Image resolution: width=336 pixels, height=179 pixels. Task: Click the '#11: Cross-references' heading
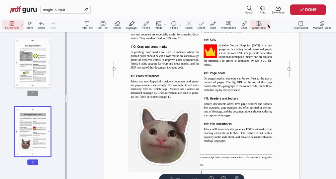(145, 76)
